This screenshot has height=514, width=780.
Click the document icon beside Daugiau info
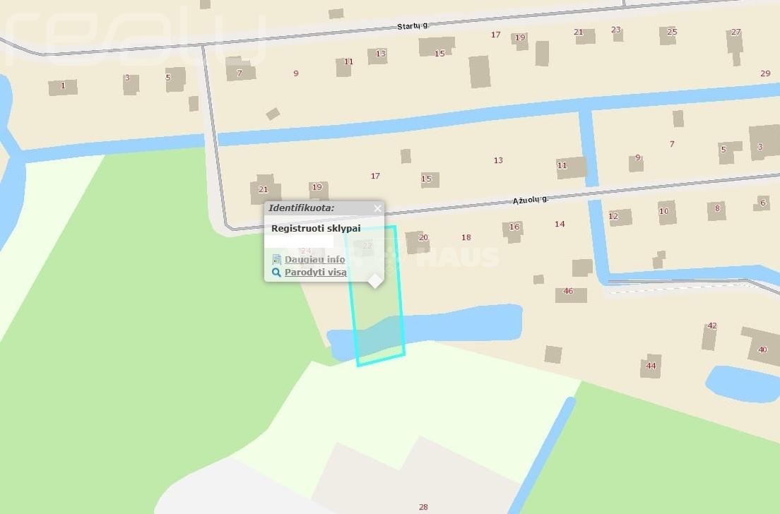coord(276,260)
